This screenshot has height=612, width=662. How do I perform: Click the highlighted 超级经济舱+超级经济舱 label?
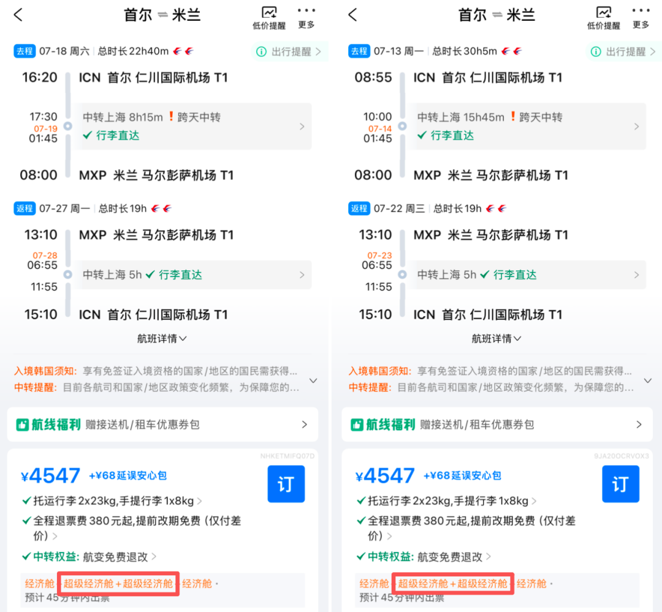point(118,583)
